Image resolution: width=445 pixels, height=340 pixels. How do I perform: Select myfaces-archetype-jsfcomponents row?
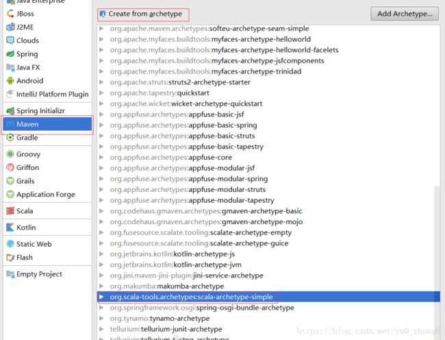pos(268,61)
